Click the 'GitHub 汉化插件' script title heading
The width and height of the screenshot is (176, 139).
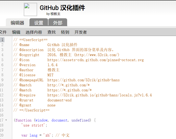tap(62, 8)
